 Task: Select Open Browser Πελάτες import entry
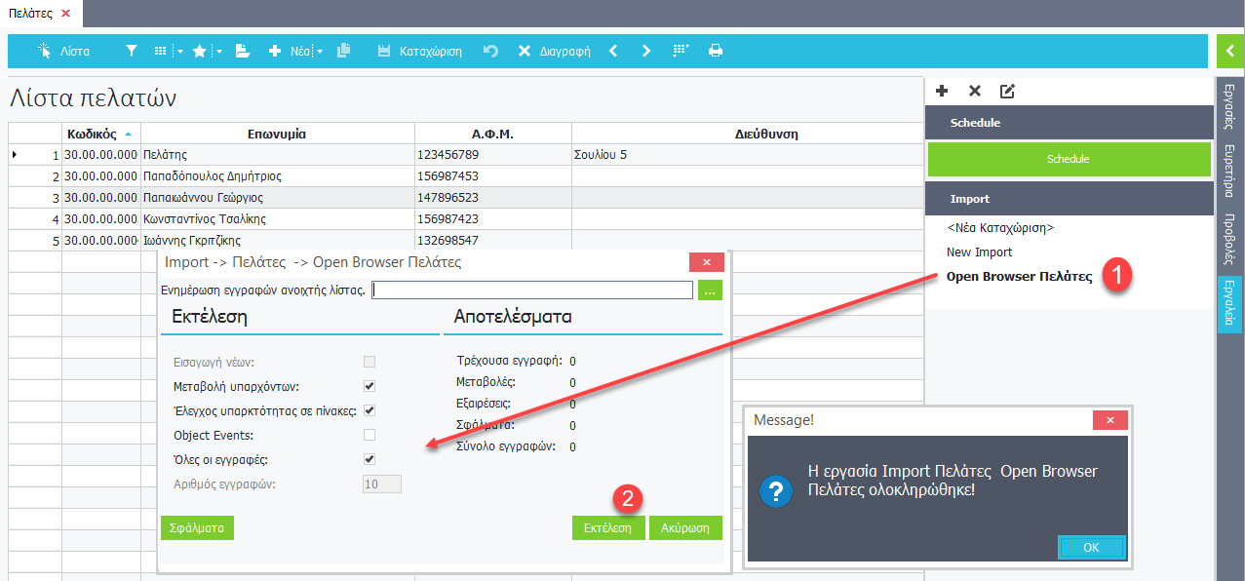1019,276
